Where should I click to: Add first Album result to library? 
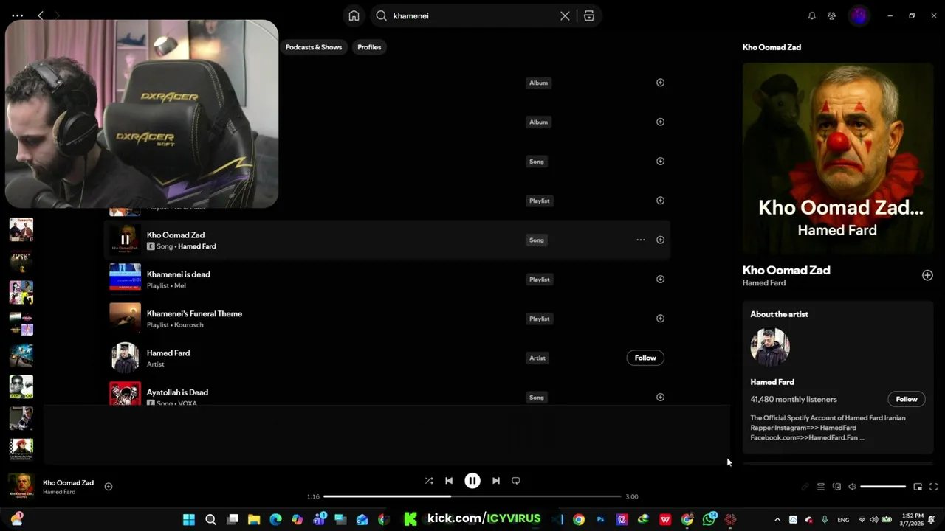point(660,83)
